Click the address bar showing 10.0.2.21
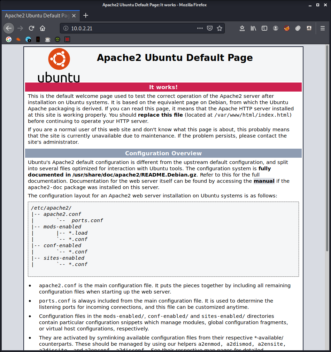This screenshot has height=352, width=331. [122, 28]
